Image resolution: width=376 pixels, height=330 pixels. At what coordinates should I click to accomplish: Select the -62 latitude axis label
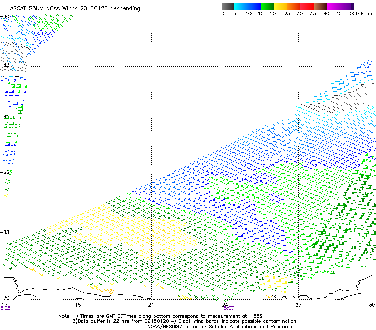coord(5,64)
